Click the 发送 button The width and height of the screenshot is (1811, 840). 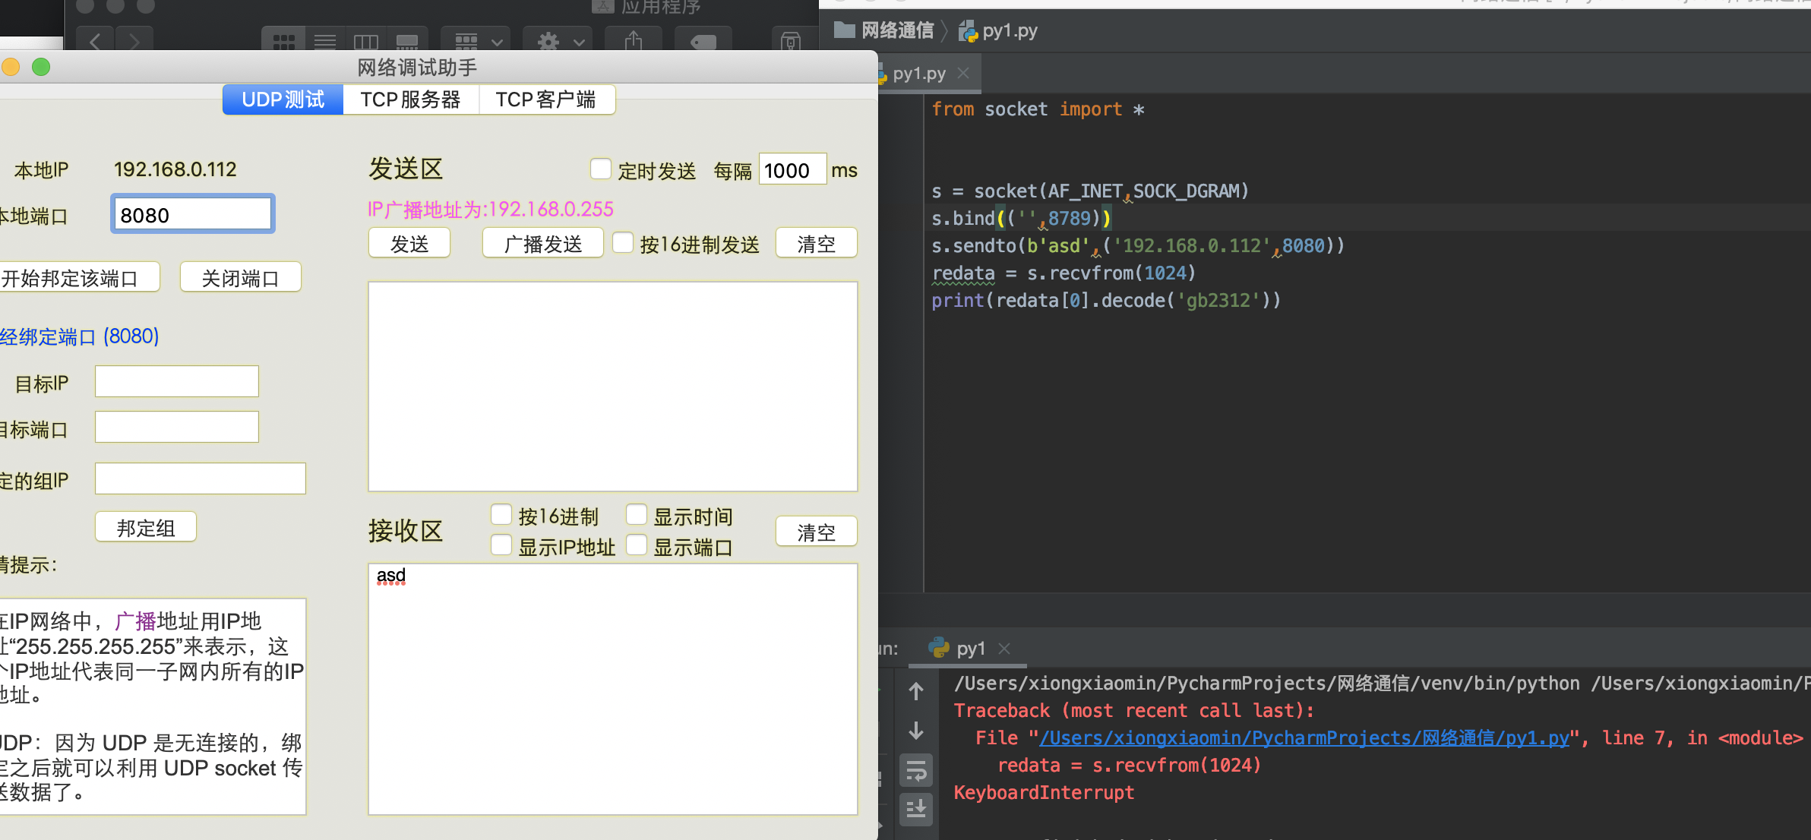(x=409, y=244)
